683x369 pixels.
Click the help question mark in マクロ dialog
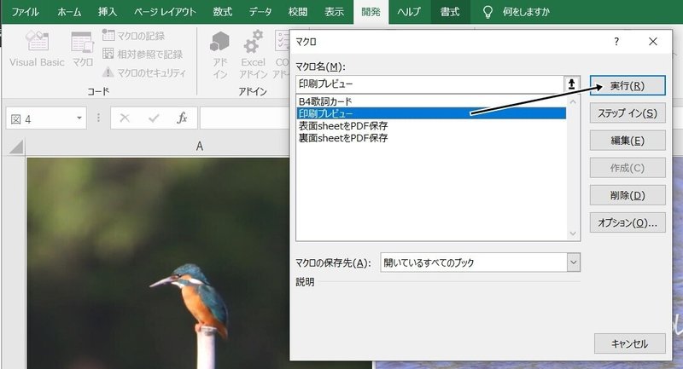(616, 42)
